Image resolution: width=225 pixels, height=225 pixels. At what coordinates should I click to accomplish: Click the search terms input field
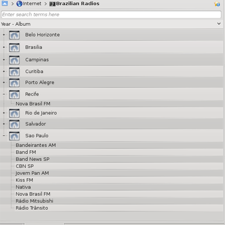111,15
